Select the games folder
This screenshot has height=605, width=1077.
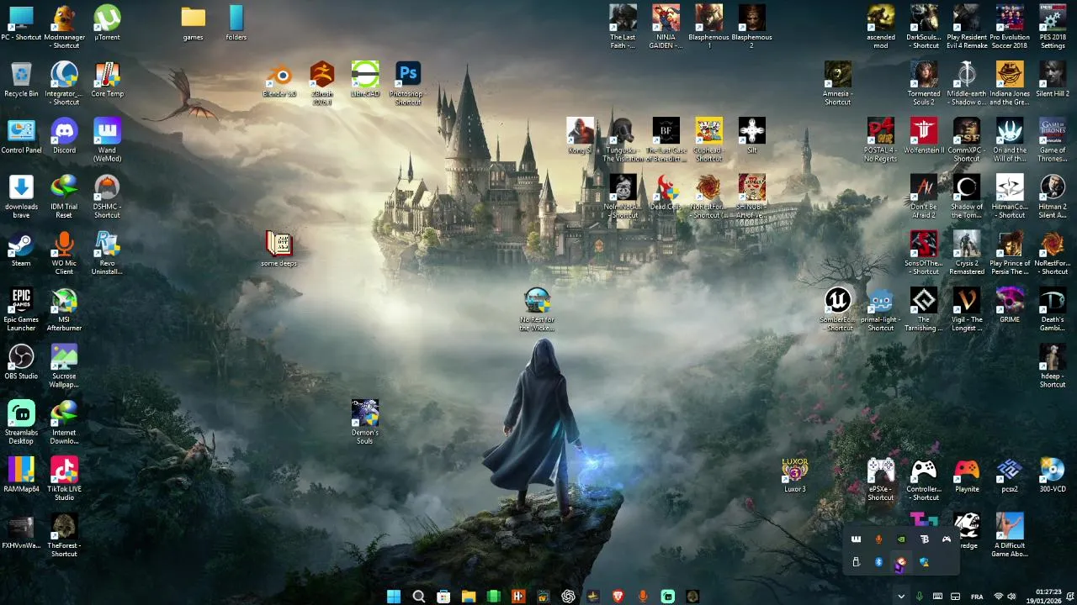(193, 24)
